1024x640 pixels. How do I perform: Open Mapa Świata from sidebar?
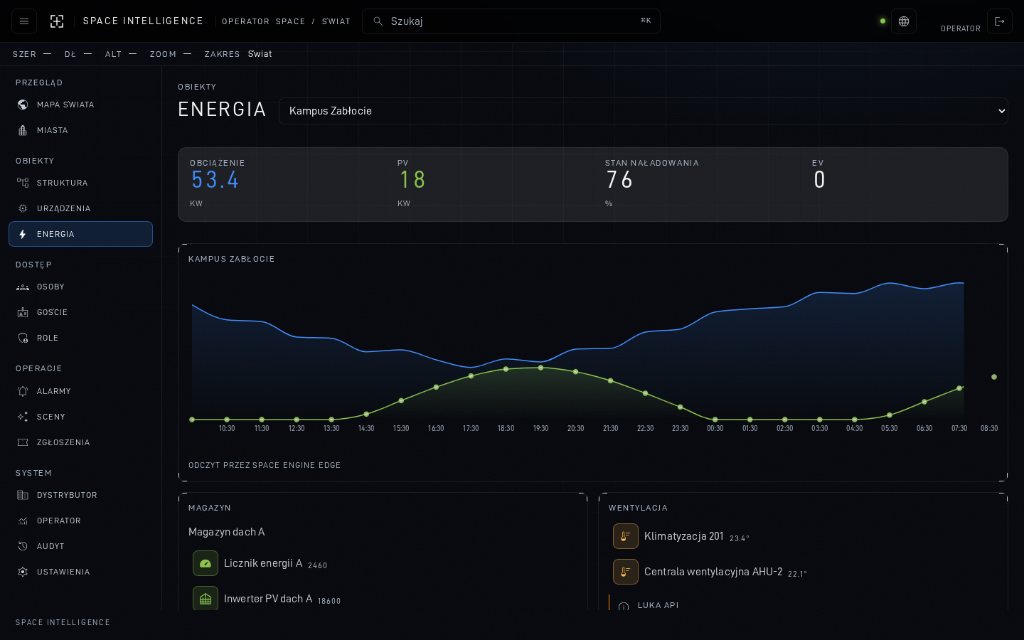(80, 105)
